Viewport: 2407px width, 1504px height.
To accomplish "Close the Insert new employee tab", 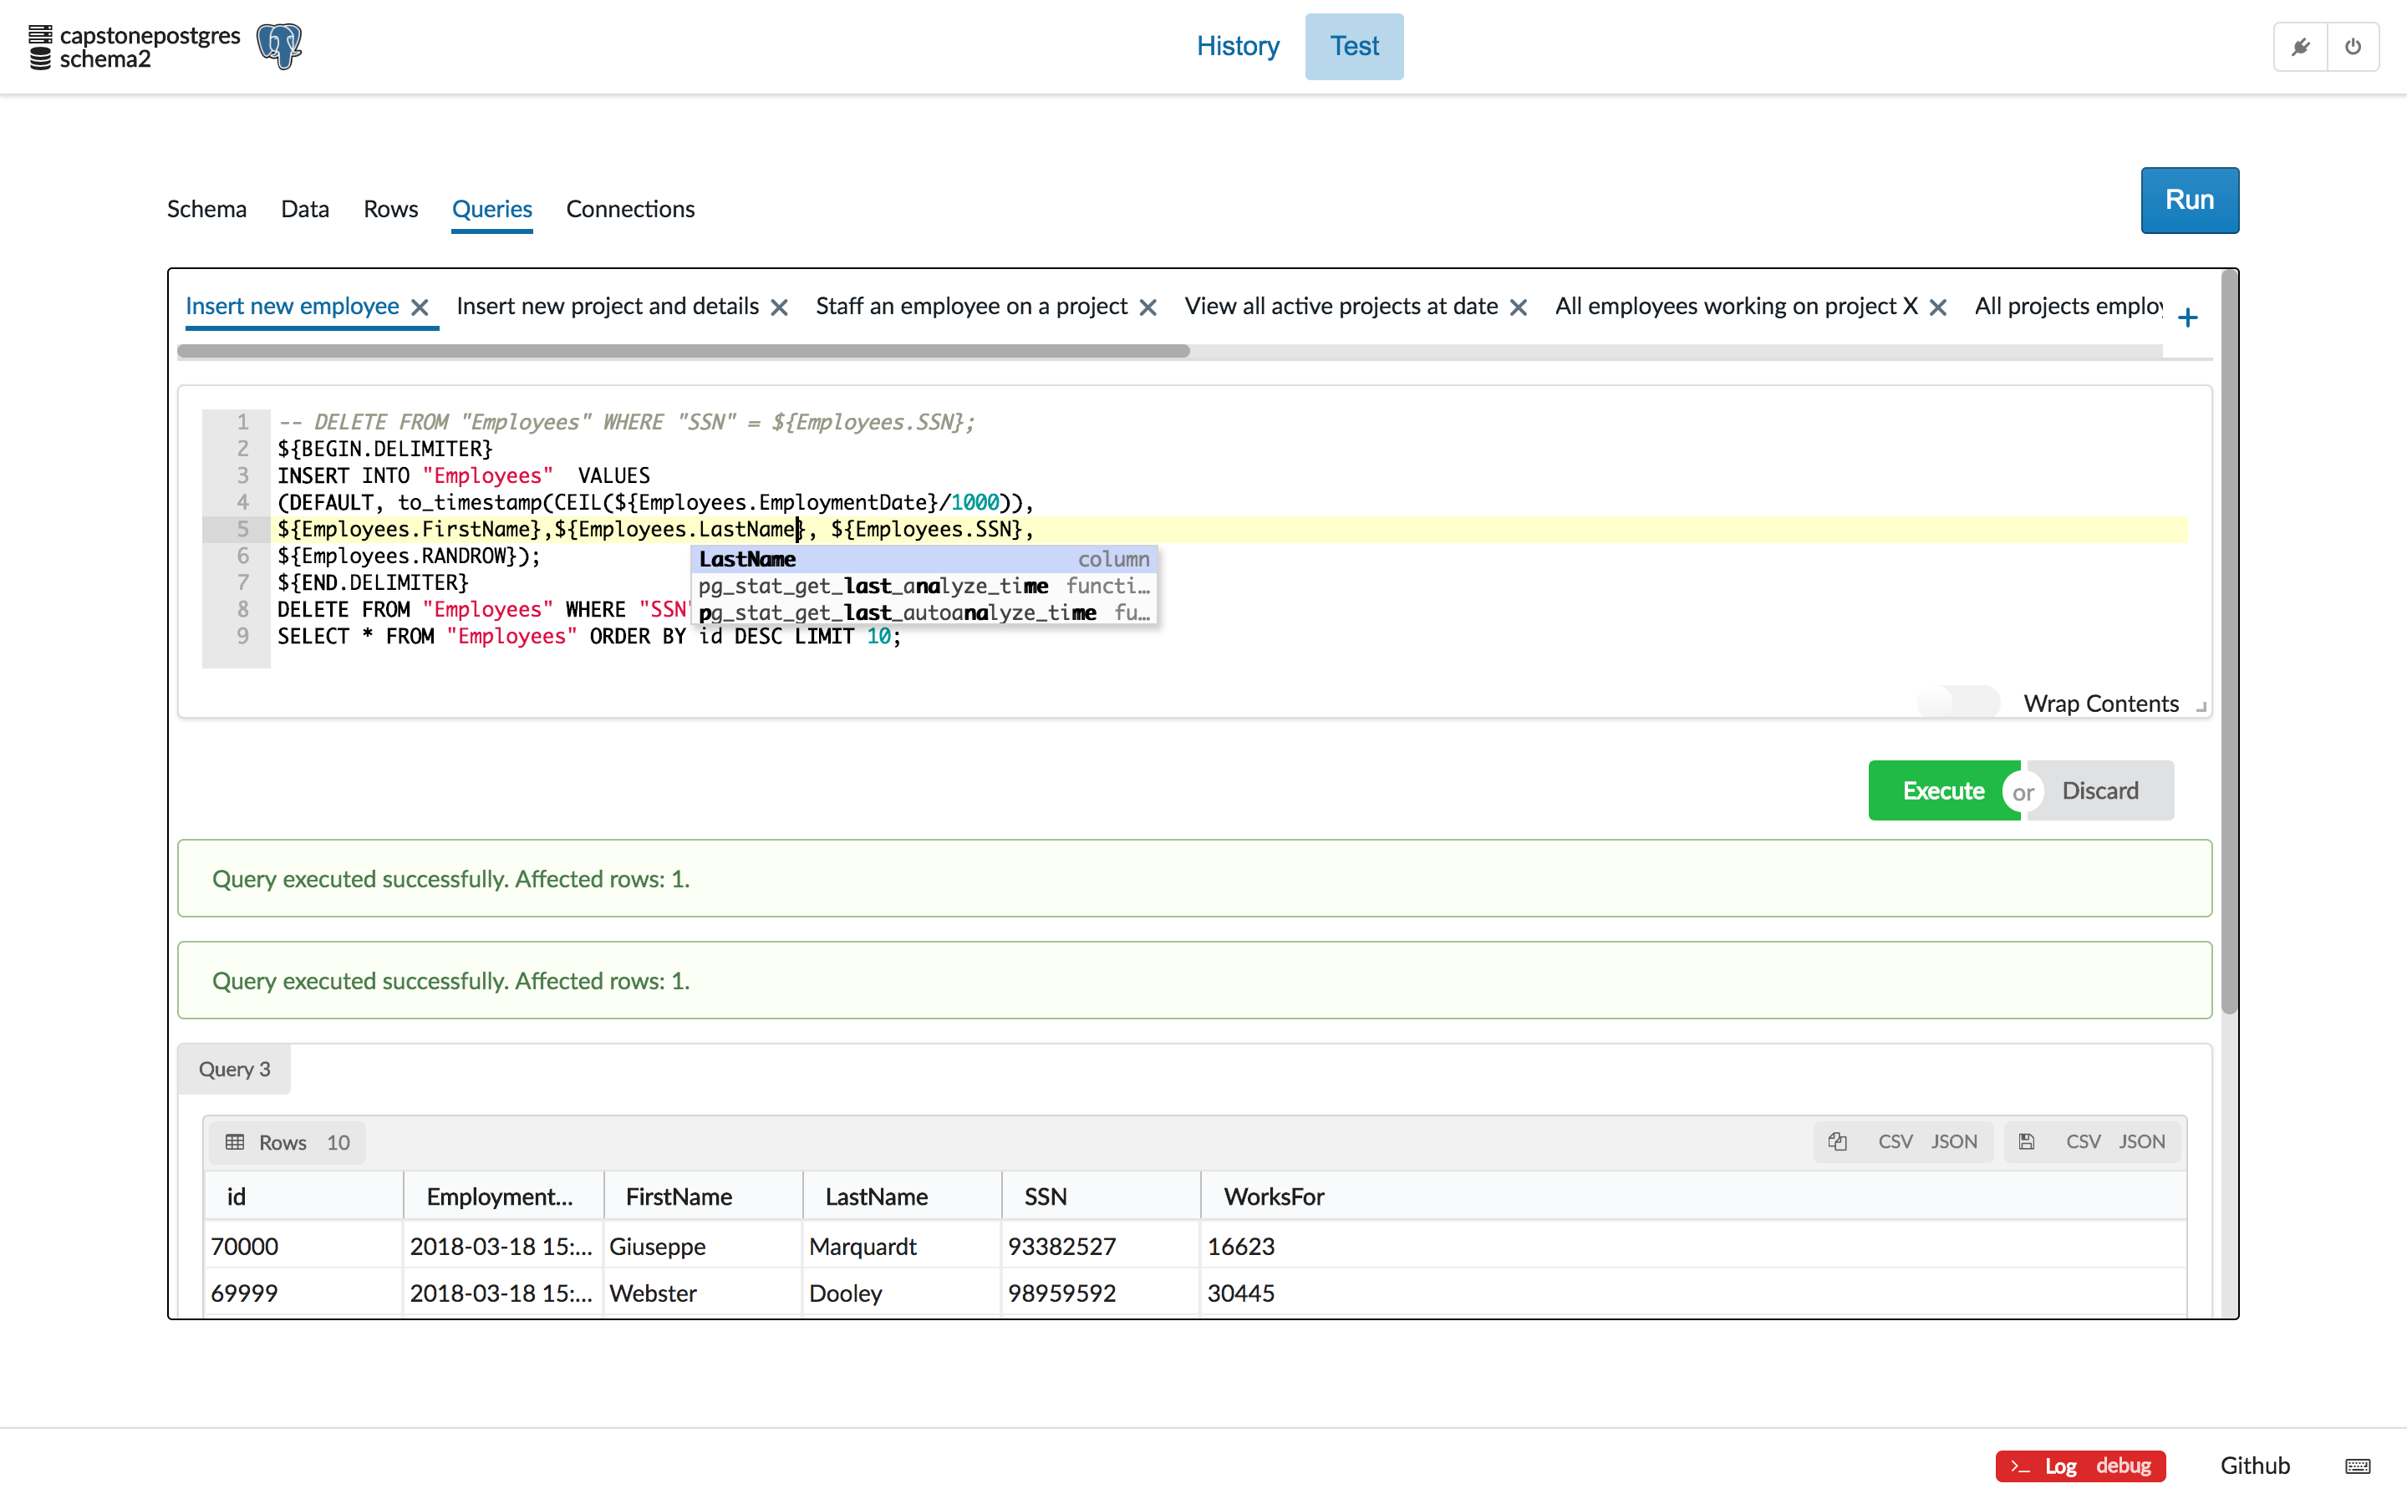I will coord(420,307).
